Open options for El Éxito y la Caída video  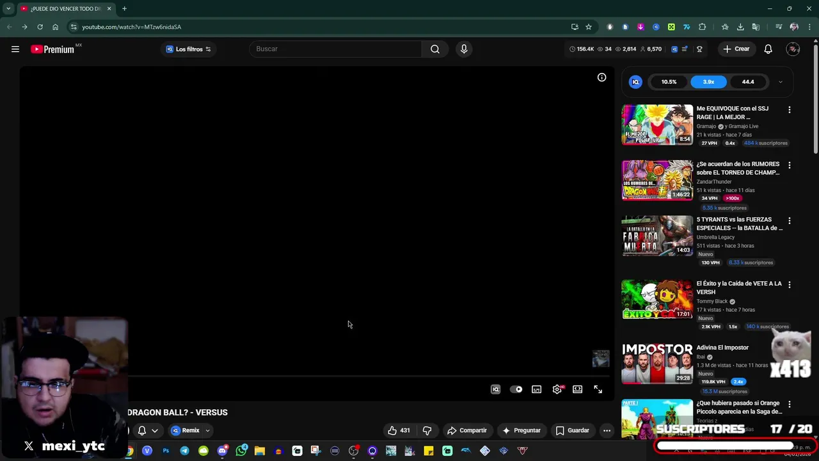pos(789,284)
